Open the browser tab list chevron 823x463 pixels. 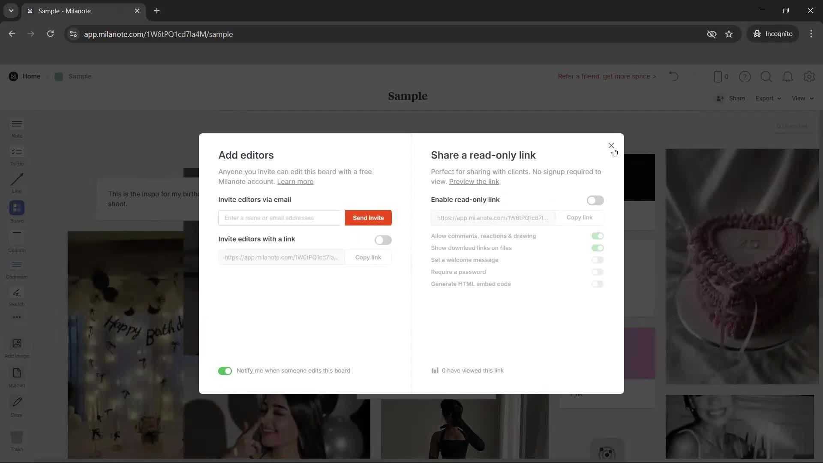[x=10, y=11]
